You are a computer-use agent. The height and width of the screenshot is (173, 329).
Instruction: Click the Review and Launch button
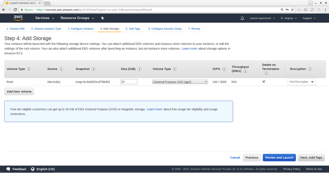coord(279,158)
